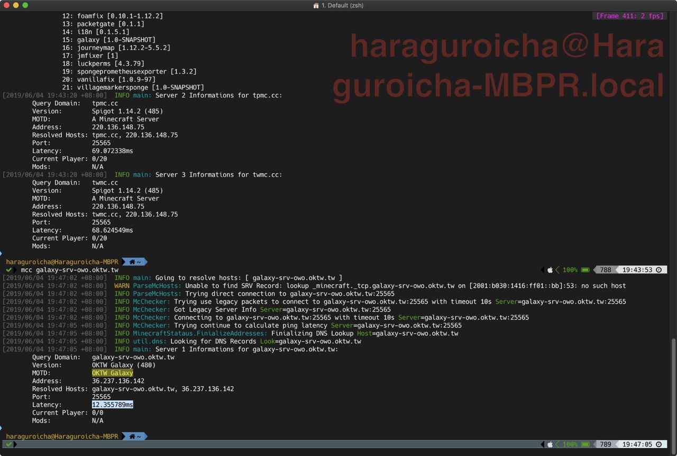Click the window title '1. Default (zsh)'
Image resolution: width=677 pixels, height=456 pixels.
coord(342,5)
